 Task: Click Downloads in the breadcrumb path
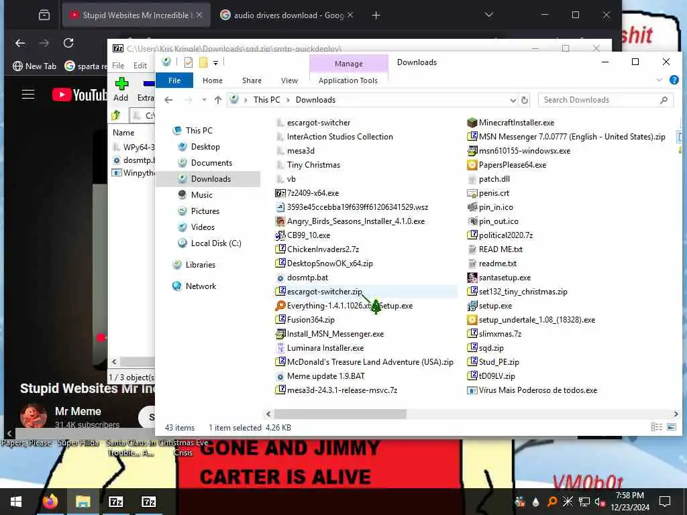click(x=315, y=101)
